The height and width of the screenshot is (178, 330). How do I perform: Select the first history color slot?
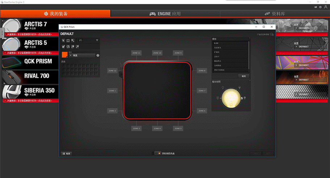pyautogui.click(x=64, y=65)
